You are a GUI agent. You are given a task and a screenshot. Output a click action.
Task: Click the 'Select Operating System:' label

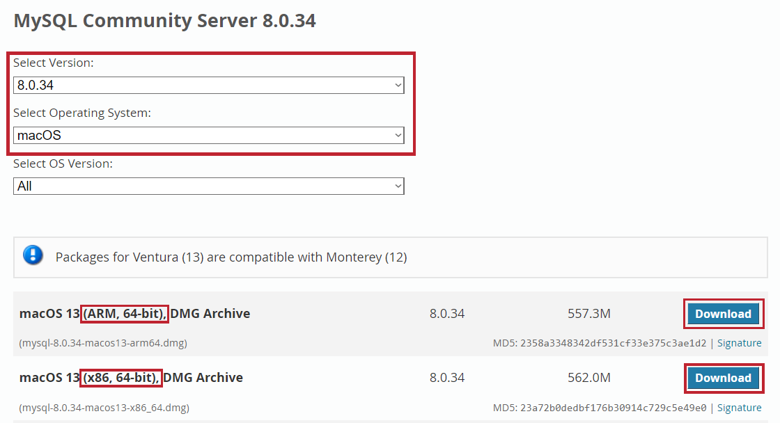click(x=82, y=113)
